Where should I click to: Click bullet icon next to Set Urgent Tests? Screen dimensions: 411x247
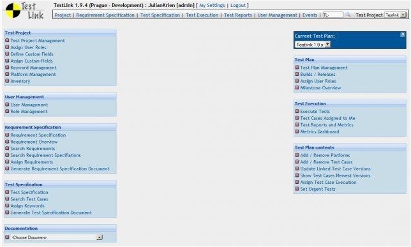(297, 189)
